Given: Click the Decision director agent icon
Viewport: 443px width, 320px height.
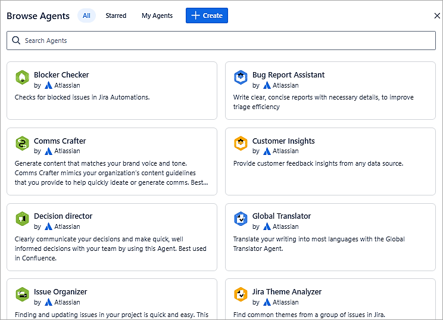Looking at the screenshot, I should coord(22,219).
